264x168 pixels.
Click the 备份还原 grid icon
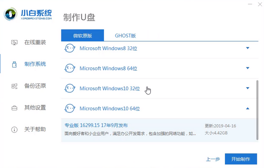(x=14, y=86)
